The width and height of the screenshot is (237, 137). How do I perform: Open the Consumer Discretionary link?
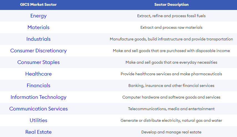pyautogui.click(x=38, y=51)
